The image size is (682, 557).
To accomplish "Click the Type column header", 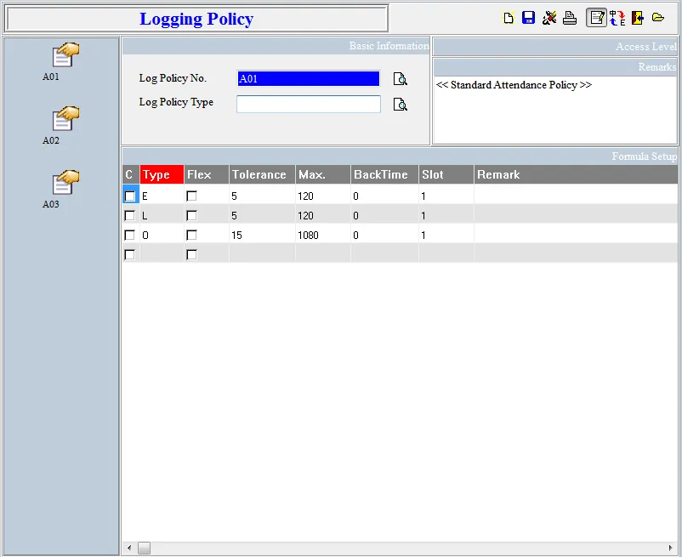I will point(162,174).
